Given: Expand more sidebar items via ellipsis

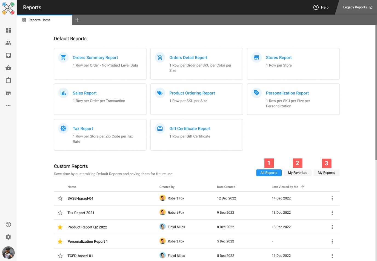Looking at the screenshot, I should pyautogui.click(x=8, y=105).
